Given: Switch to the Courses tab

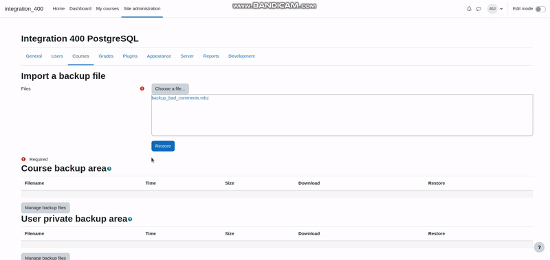Looking at the screenshot, I should coord(80,56).
